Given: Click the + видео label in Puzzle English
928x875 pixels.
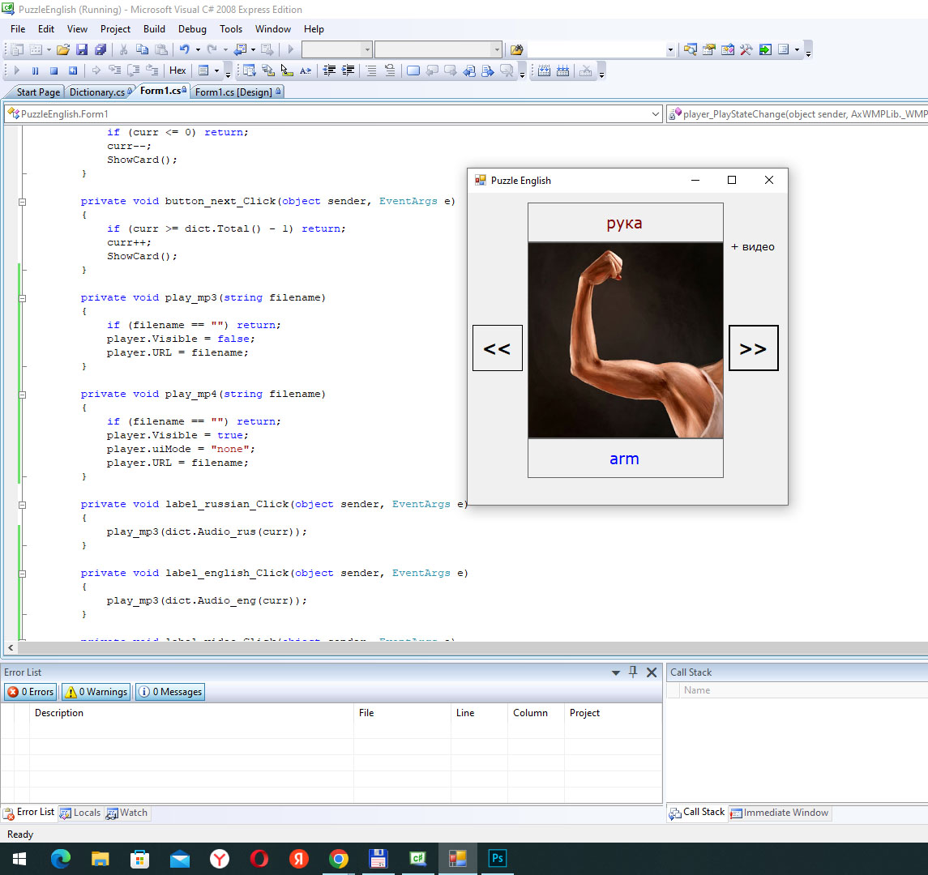Looking at the screenshot, I should tap(752, 247).
